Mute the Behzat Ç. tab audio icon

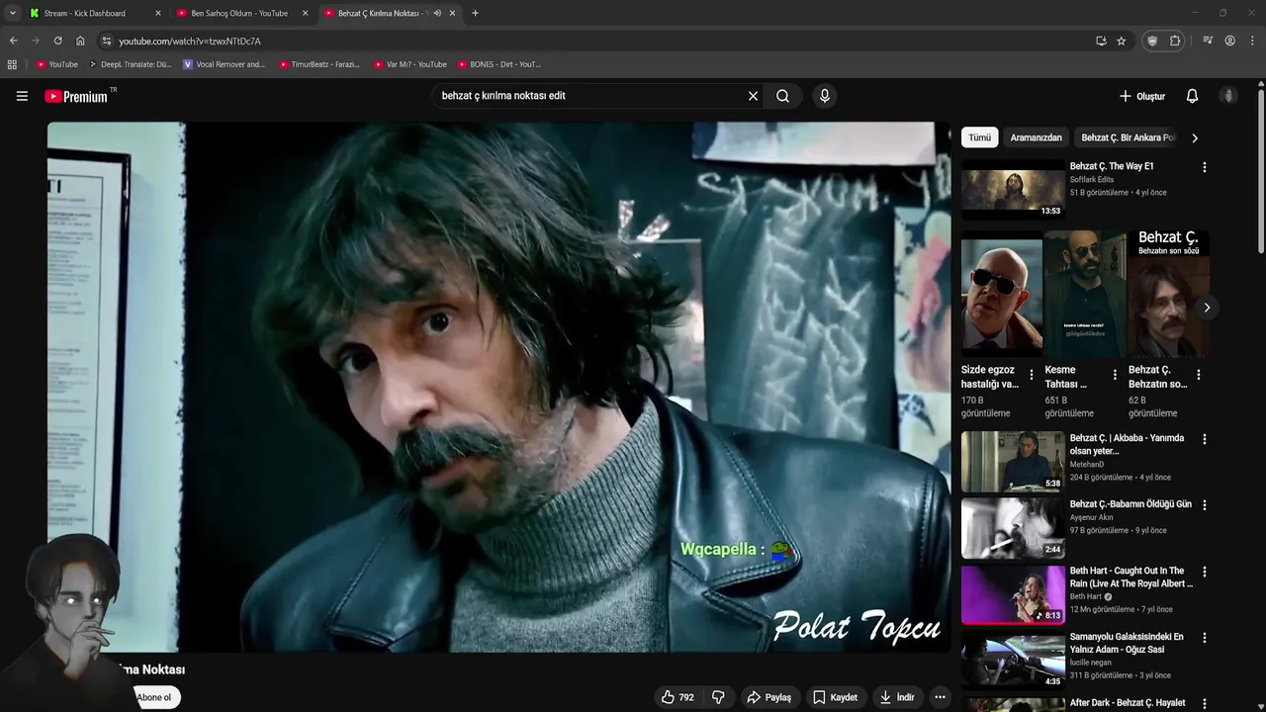click(x=437, y=13)
